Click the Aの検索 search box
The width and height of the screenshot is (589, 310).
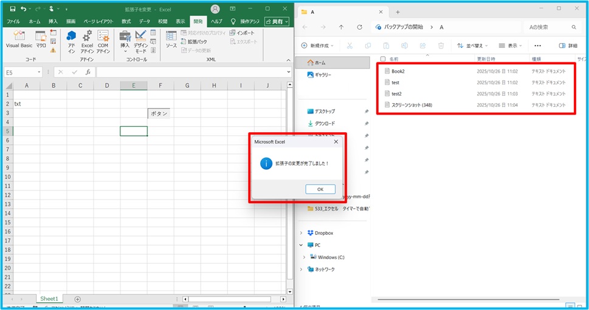(550, 27)
